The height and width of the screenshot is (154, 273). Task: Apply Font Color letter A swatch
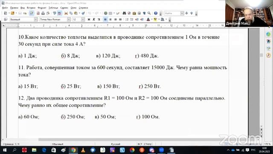click(148, 19)
